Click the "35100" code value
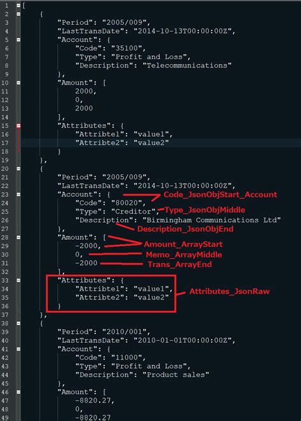This screenshot has width=301, height=421. (x=126, y=48)
